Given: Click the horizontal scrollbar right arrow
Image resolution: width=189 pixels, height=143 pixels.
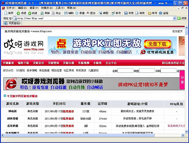Looking at the screenshot, I should tap(183, 135).
